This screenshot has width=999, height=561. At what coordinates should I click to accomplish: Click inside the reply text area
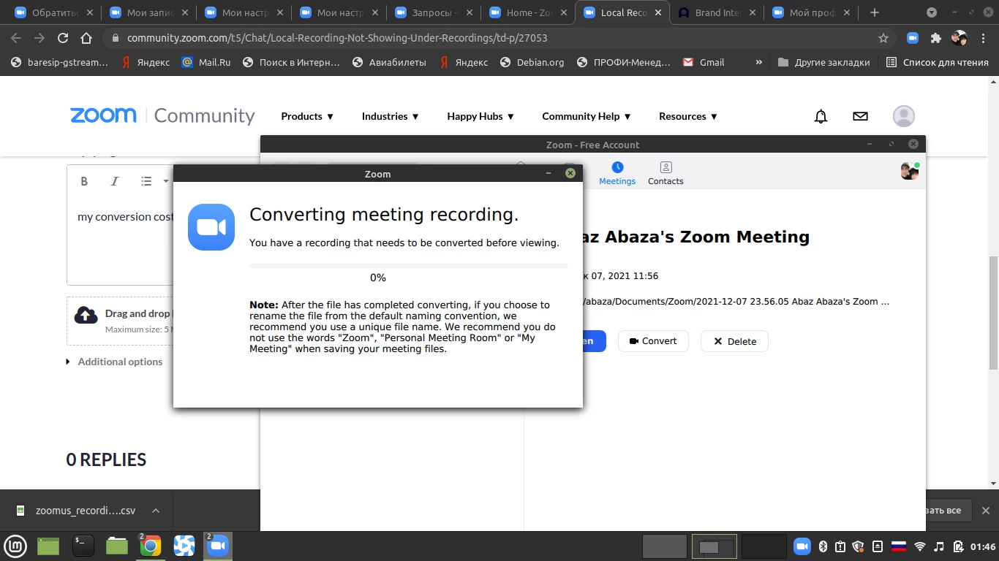click(121, 241)
